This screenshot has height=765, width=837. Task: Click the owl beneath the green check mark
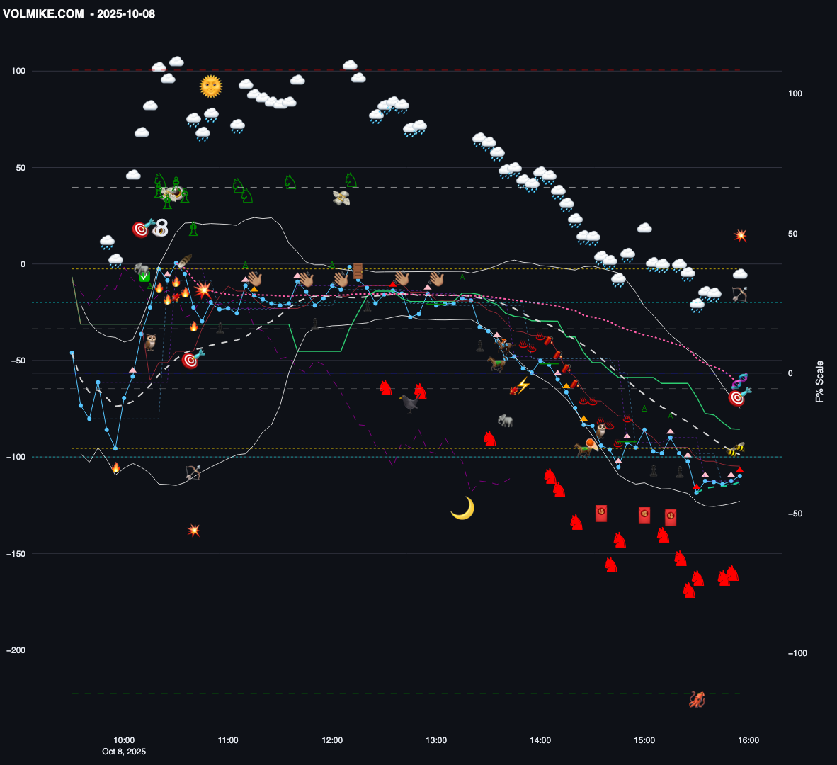coord(151,342)
